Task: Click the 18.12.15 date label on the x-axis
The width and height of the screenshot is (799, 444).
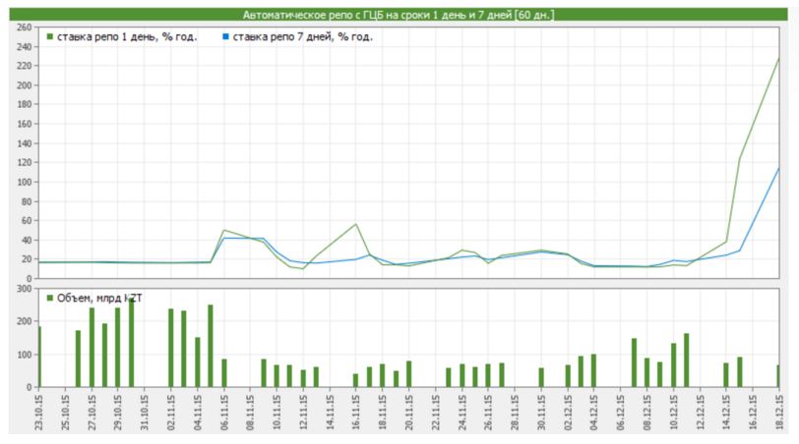Action: (779, 415)
